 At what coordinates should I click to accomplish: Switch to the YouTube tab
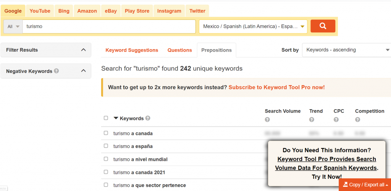pyautogui.click(x=40, y=11)
